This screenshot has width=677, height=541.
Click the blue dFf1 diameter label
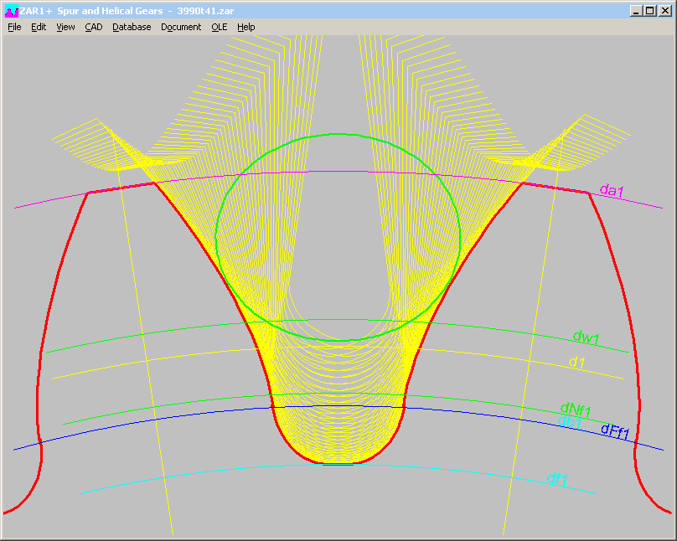616,430
